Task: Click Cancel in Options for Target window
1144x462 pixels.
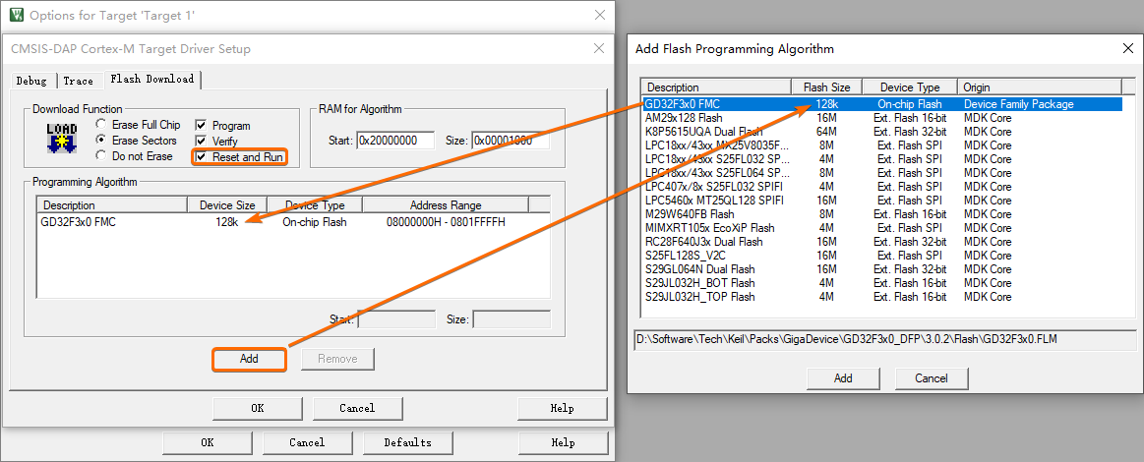Action: pyautogui.click(x=307, y=442)
